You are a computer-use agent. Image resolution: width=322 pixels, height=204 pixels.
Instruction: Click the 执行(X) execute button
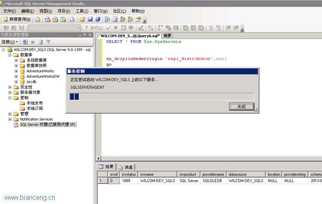point(94,28)
